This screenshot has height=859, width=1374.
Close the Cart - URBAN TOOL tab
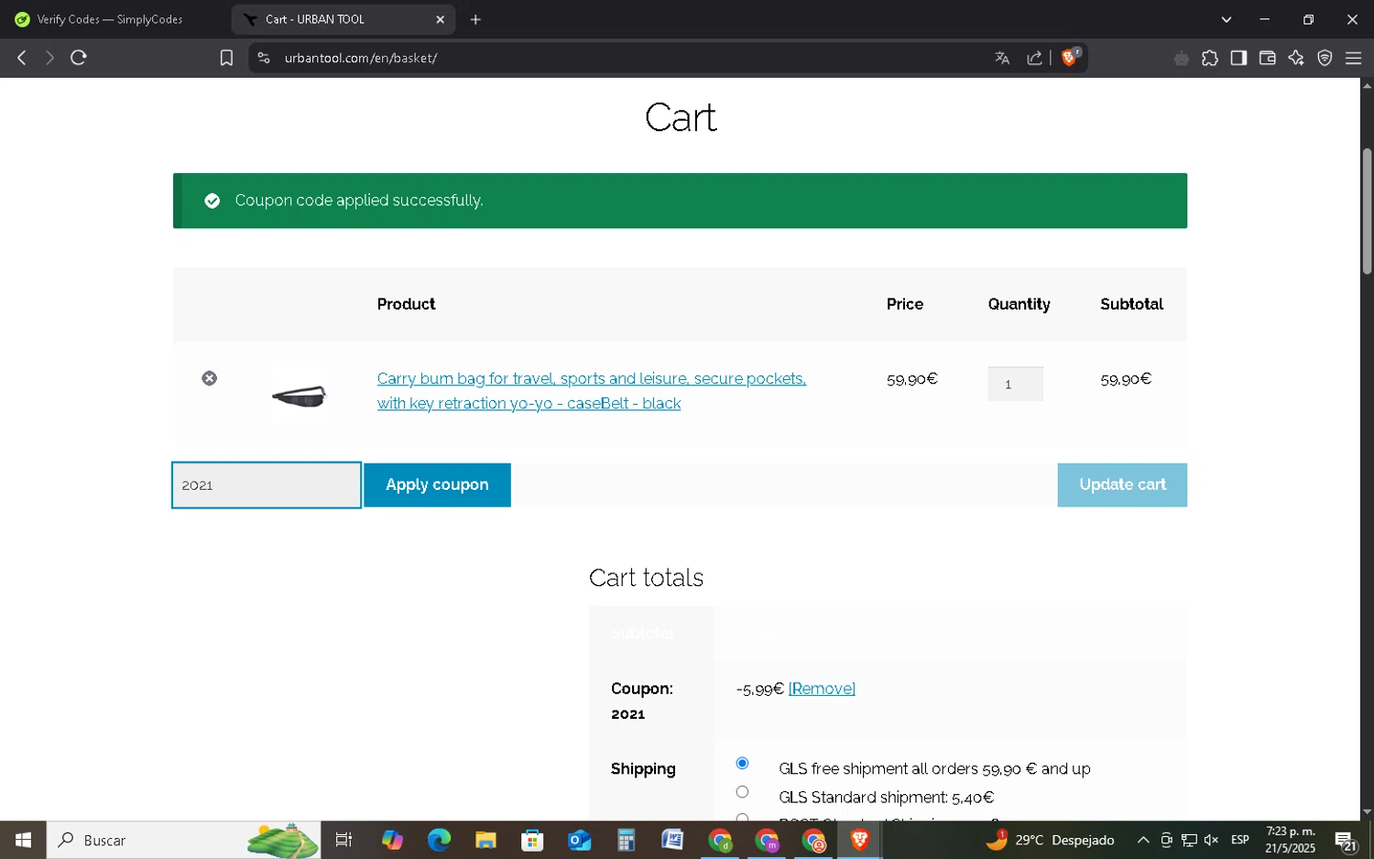440,19
